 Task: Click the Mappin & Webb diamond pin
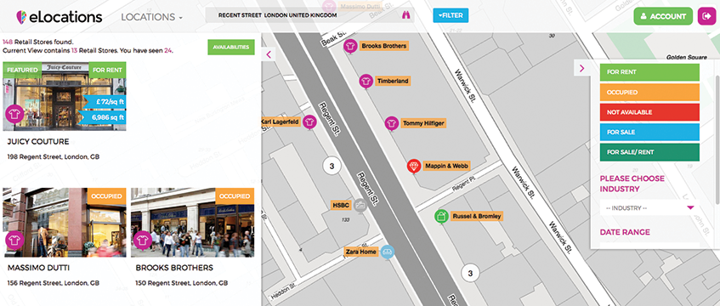point(414,167)
